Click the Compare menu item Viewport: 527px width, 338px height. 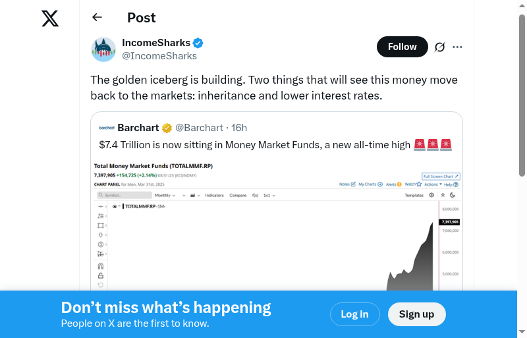pos(238,196)
